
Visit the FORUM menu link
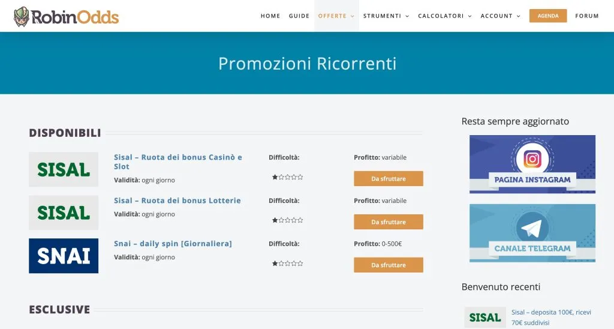point(586,16)
